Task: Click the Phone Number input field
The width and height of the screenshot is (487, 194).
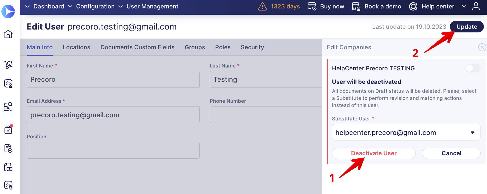Action: tap(266, 115)
